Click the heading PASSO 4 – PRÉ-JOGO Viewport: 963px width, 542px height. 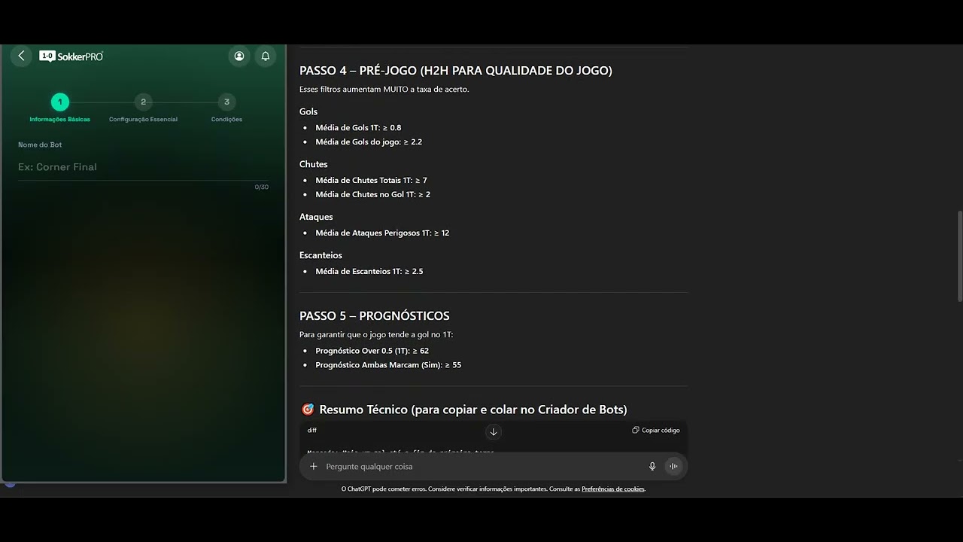click(x=456, y=71)
